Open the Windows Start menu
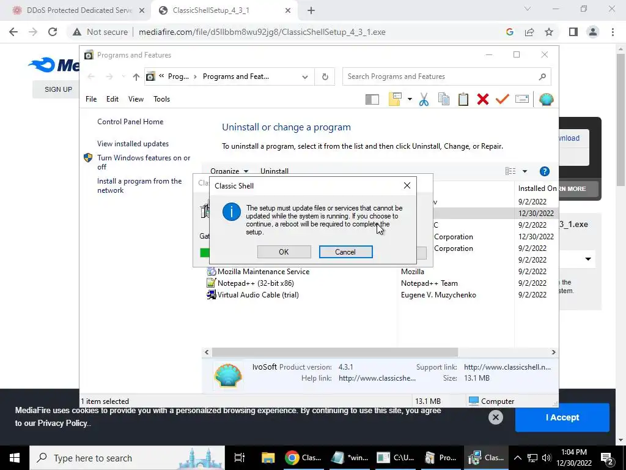The height and width of the screenshot is (470, 626). point(15,458)
